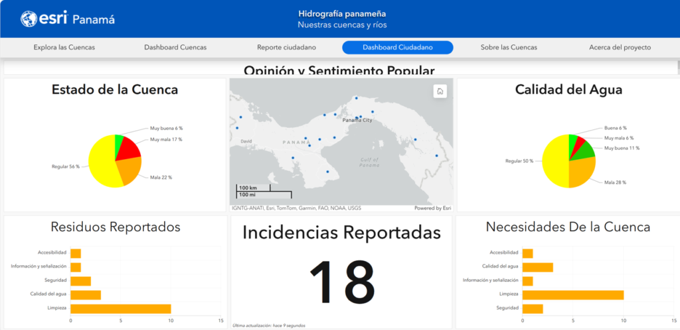Select the Dashboard Ciudadano tab

click(398, 48)
